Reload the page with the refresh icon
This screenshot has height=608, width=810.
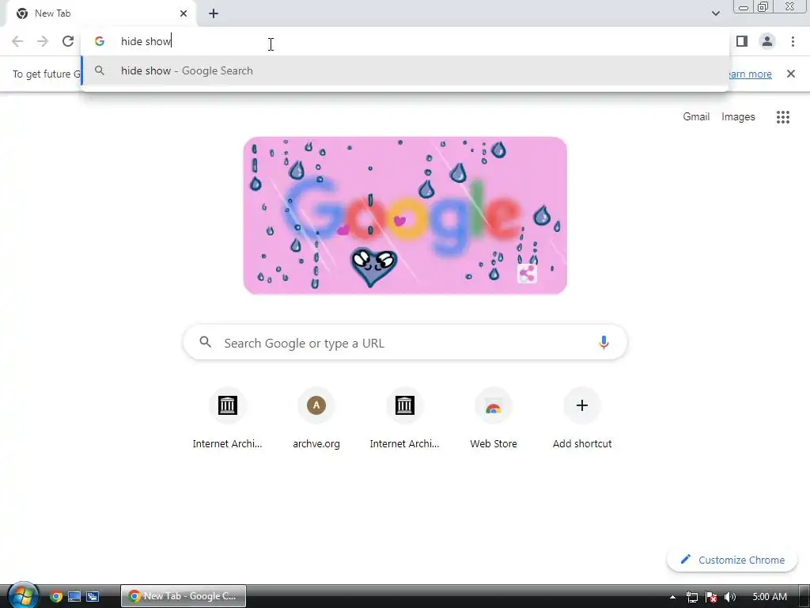[x=68, y=41]
